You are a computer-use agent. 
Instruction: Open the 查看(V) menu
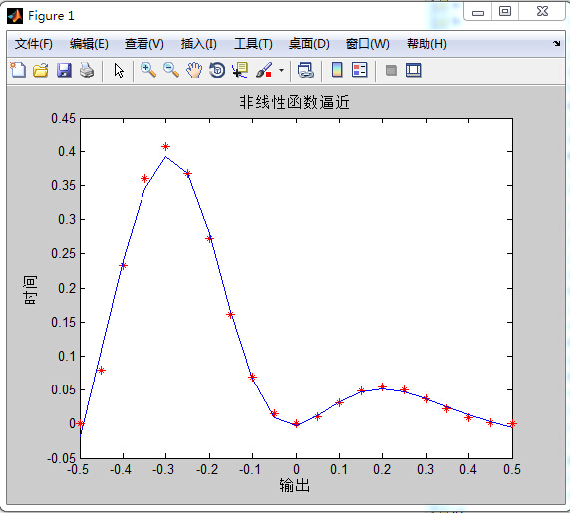point(144,44)
